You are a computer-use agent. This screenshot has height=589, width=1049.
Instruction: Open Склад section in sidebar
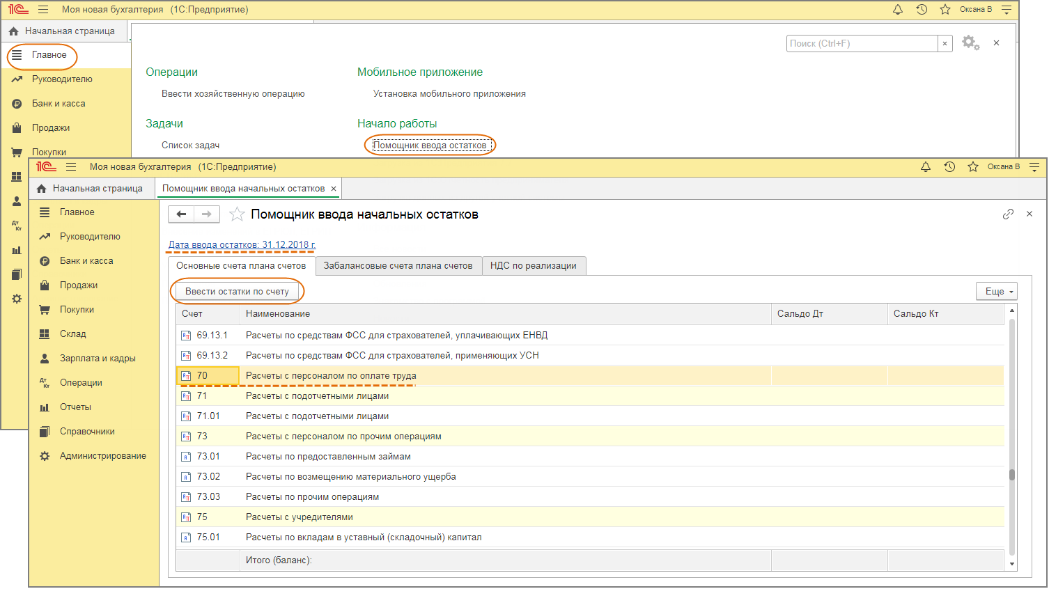coord(72,334)
